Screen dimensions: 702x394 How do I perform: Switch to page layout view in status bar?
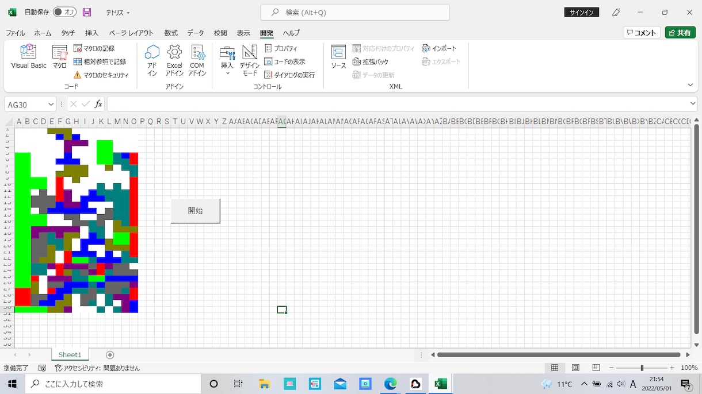[x=575, y=368]
